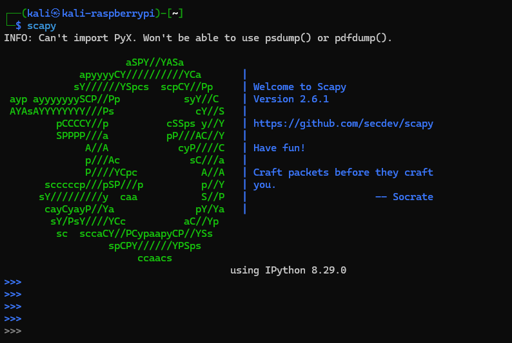Click the 'kali-raspberrypi' hostname in the prompt
This screenshot has width=512, height=343.
[x=108, y=14]
